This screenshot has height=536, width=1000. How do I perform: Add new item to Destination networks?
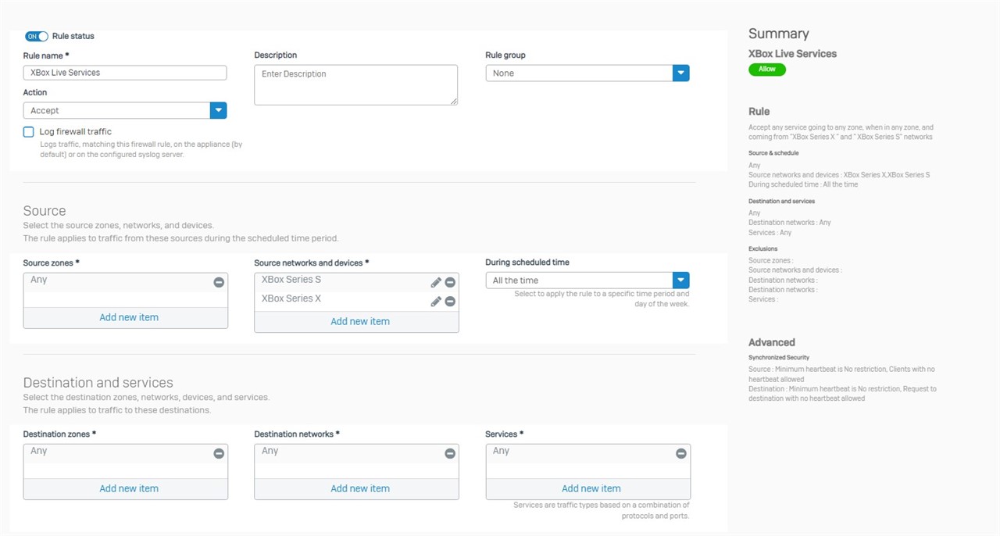(x=360, y=488)
